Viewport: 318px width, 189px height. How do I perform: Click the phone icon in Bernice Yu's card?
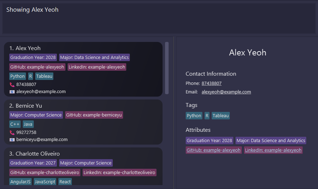(x=12, y=133)
